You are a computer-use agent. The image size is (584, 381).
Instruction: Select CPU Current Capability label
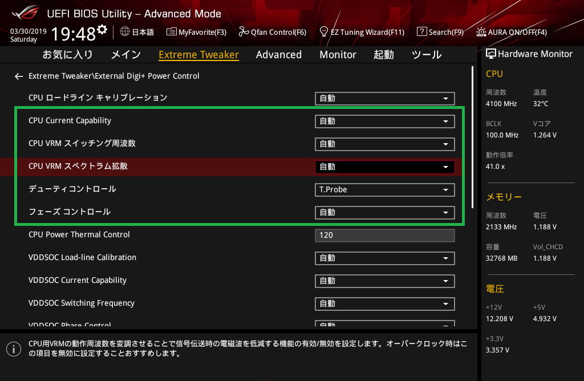(70, 121)
